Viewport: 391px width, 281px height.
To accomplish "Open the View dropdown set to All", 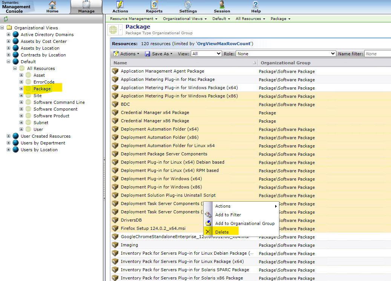I will pyautogui.click(x=206, y=54).
